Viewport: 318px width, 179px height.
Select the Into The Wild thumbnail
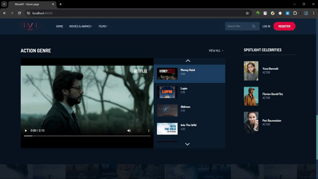click(167, 129)
